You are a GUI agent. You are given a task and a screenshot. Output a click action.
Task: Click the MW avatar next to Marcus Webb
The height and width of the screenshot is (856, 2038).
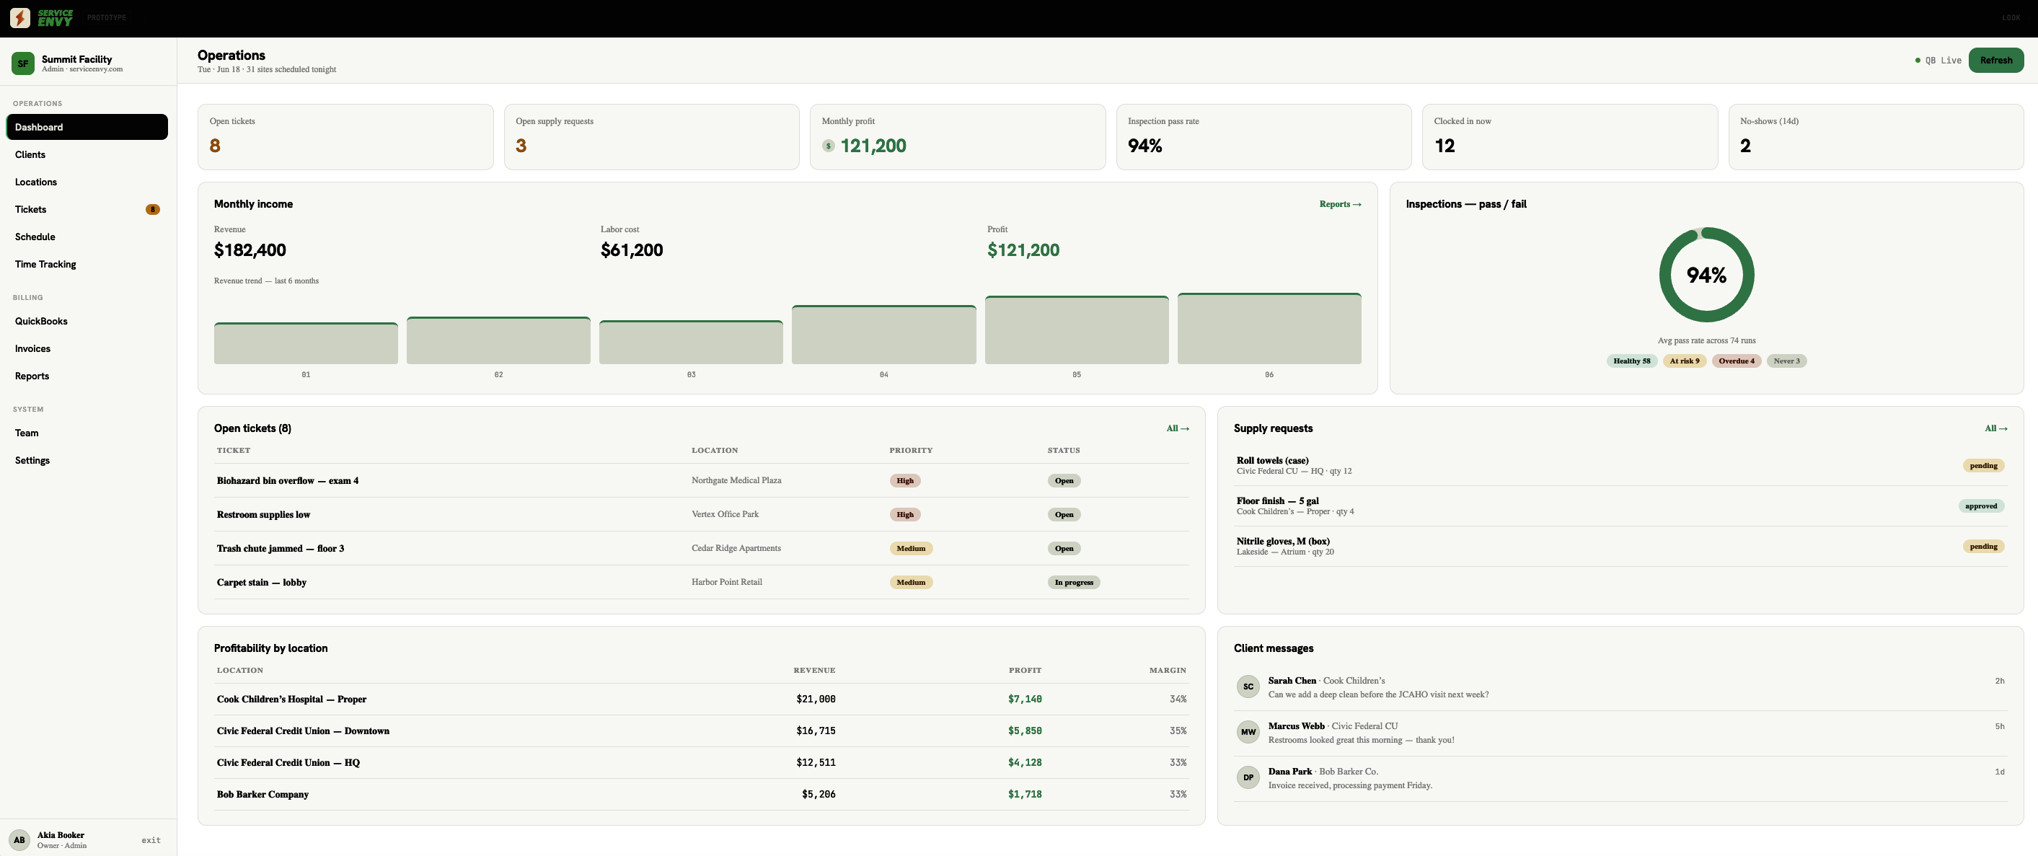click(1248, 732)
